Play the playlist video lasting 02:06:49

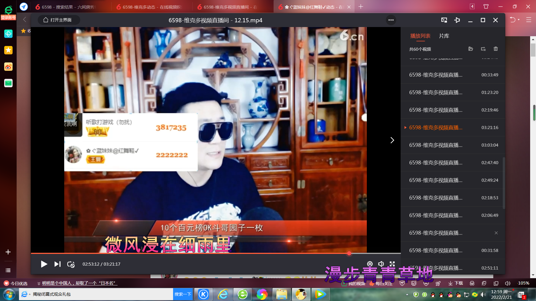[x=453, y=215]
